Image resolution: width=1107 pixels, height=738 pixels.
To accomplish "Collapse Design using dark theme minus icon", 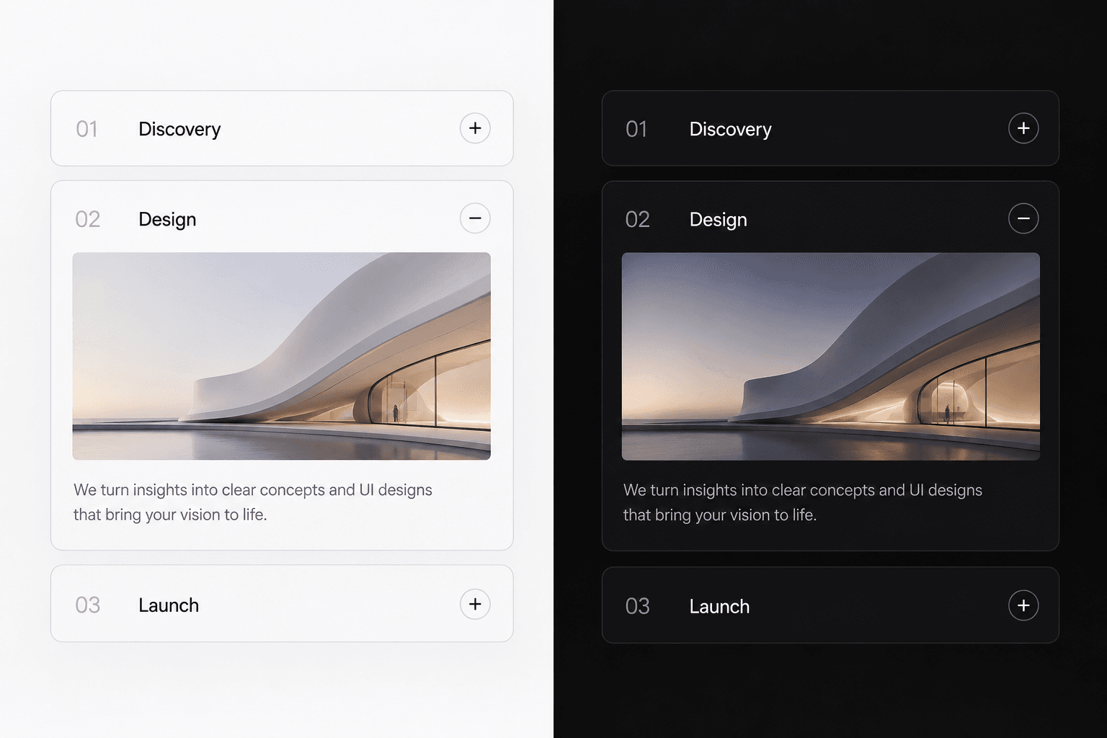I will point(1023,218).
